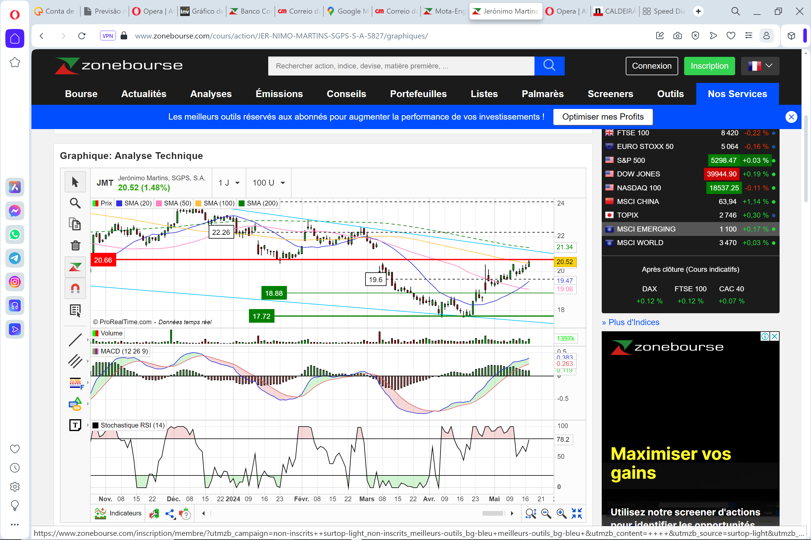Select the trend line drawing tool

(x=75, y=340)
